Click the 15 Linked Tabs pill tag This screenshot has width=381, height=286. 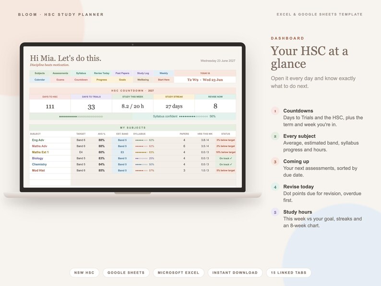(289, 273)
